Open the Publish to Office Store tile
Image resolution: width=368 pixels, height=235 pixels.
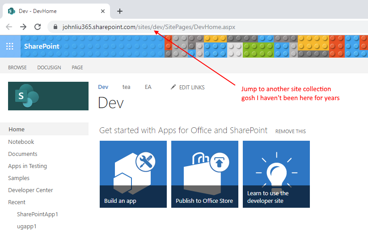point(205,174)
